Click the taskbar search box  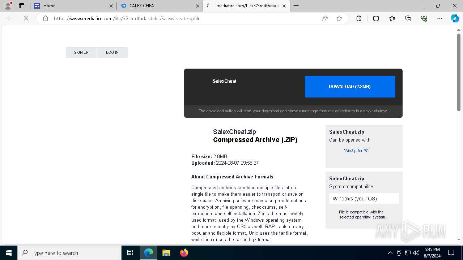point(69,253)
